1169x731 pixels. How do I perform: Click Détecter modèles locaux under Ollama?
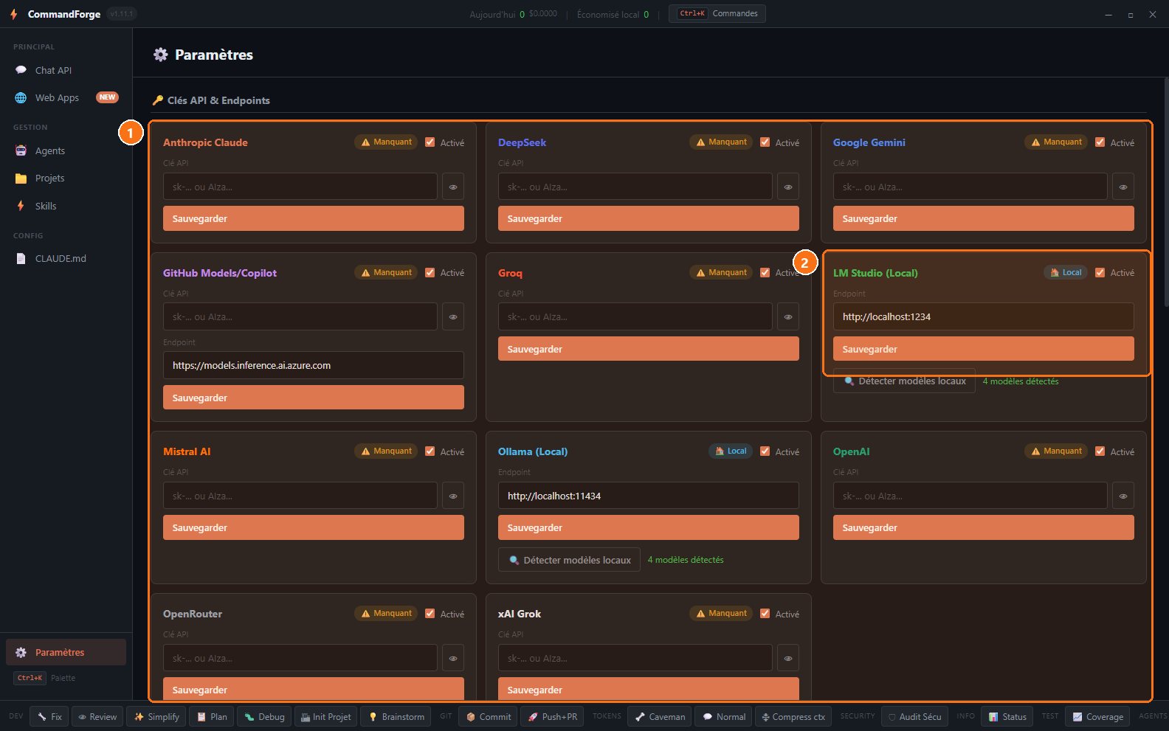click(569, 560)
